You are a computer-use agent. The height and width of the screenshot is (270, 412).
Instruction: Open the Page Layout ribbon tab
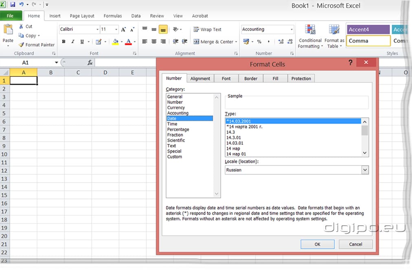[x=82, y=16]
